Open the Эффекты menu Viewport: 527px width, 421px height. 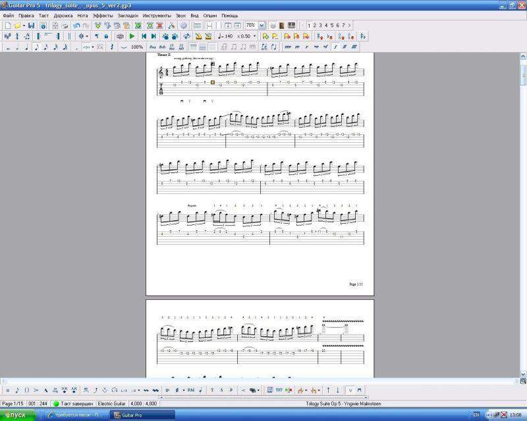coord(103,16)
